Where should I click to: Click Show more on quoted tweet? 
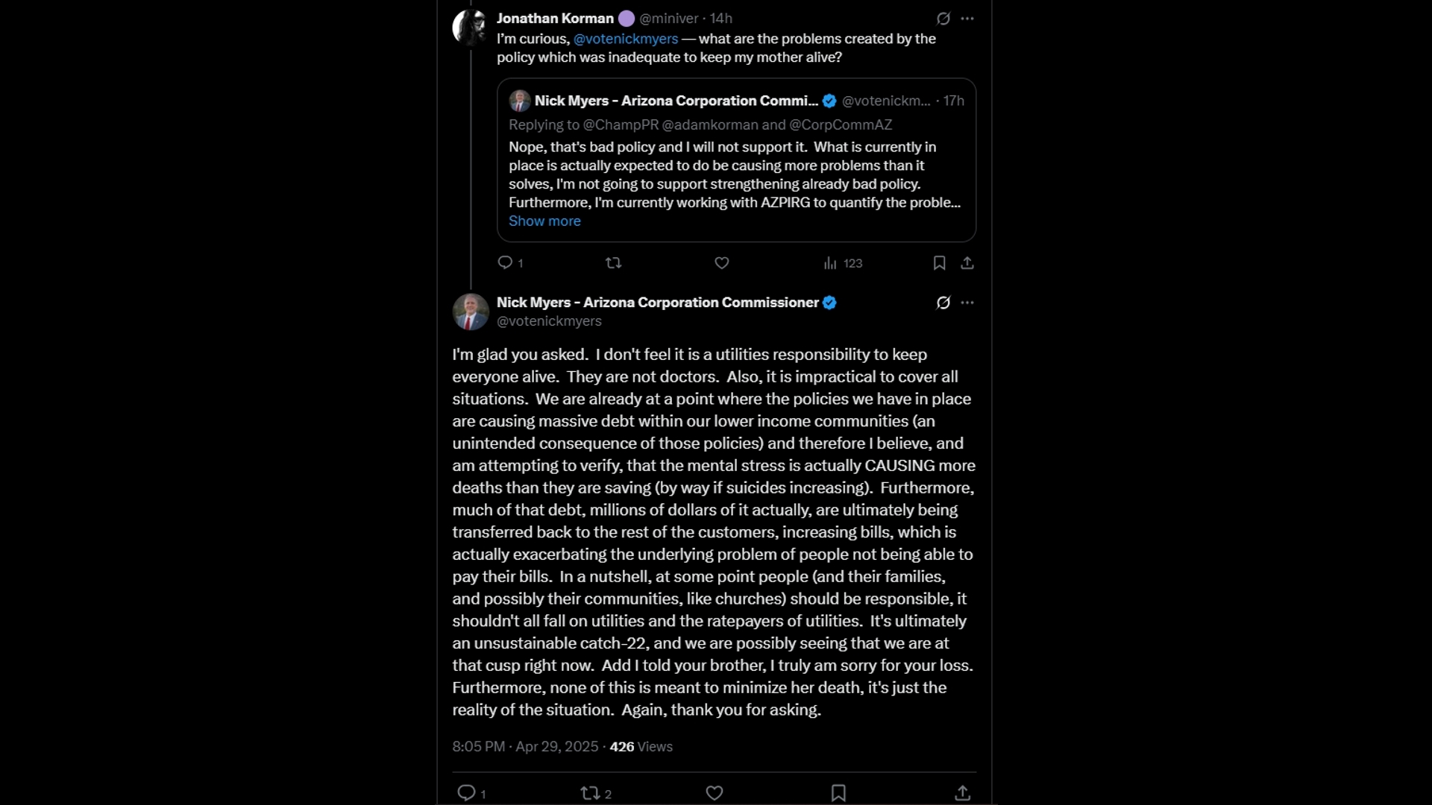(x=544, y=221)
